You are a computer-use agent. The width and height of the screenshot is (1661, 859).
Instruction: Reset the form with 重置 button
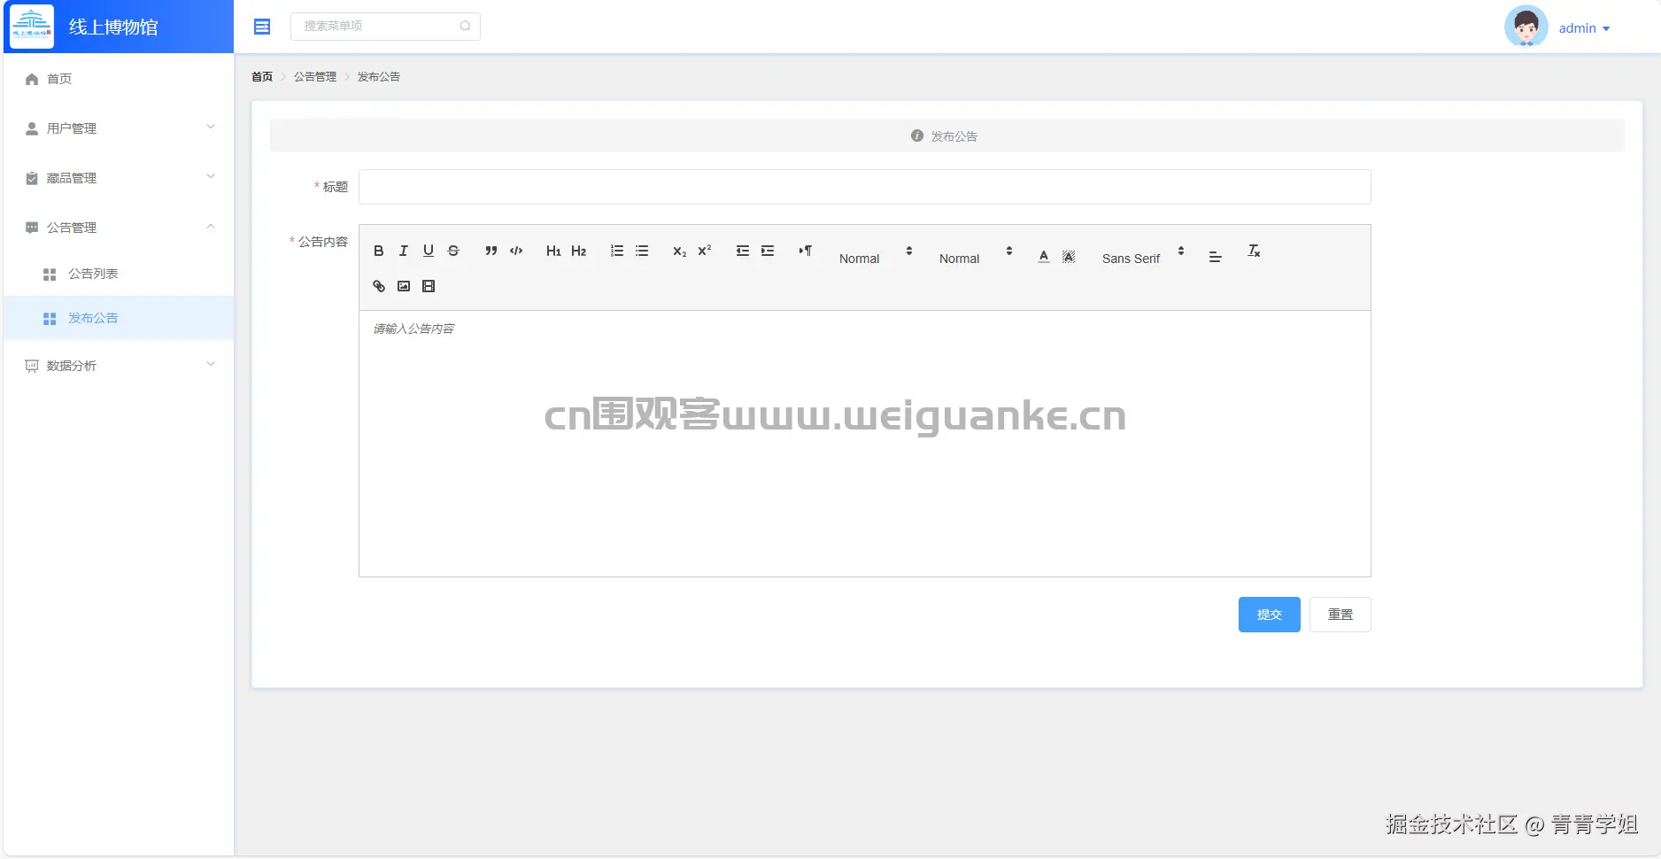(1340, 615)
